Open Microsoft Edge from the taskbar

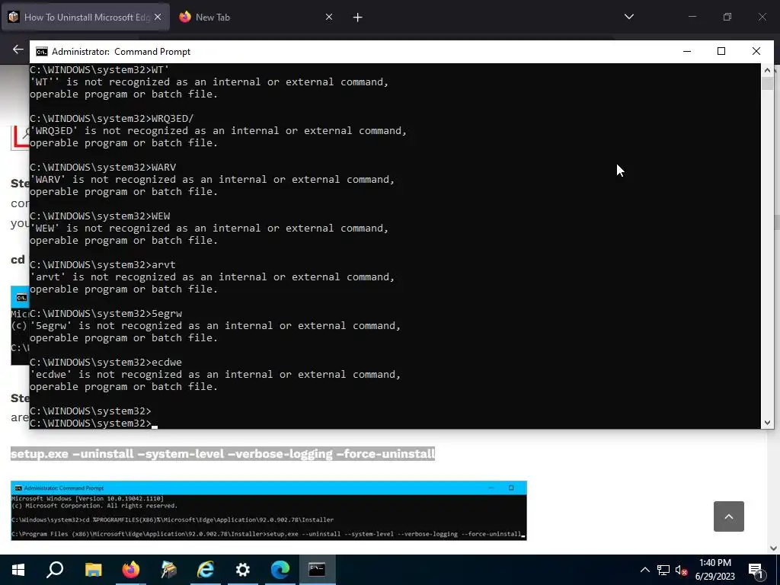(x=280, y=570)
